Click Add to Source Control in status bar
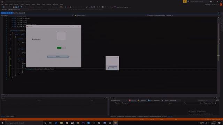 click(213, 119)
